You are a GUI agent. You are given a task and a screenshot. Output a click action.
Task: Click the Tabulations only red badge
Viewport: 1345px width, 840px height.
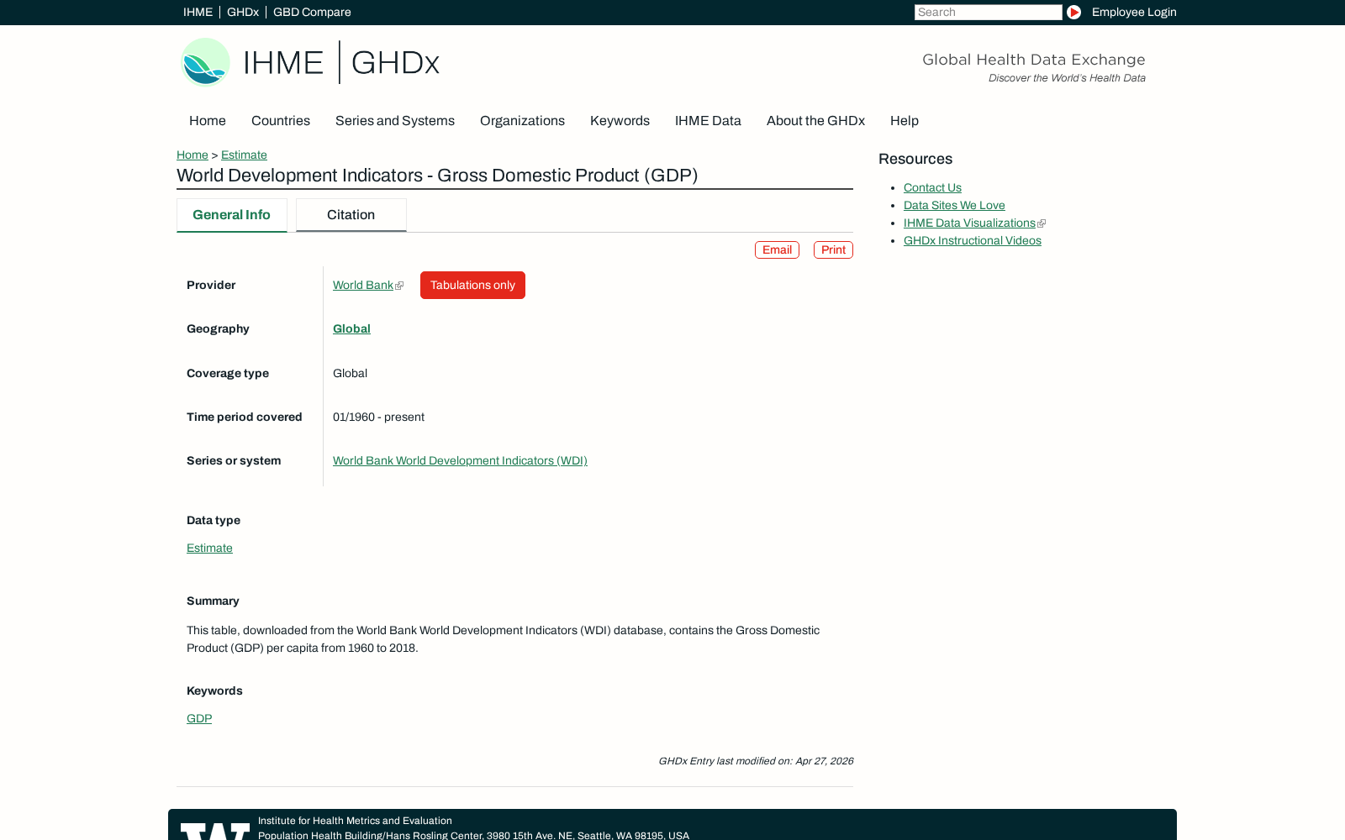pyautogui.click(x=472, y=286)
